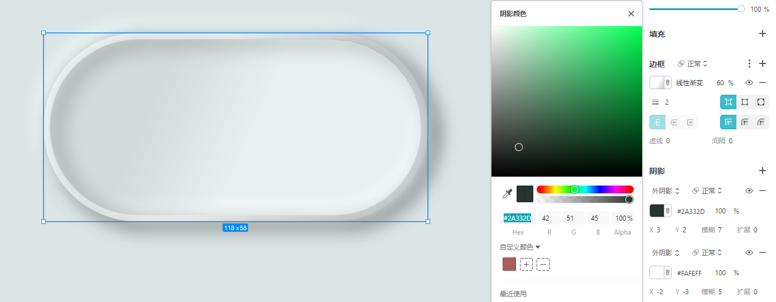
Task: Click the 线性渐变 border color swatch
Action: [x=661, y=82]
